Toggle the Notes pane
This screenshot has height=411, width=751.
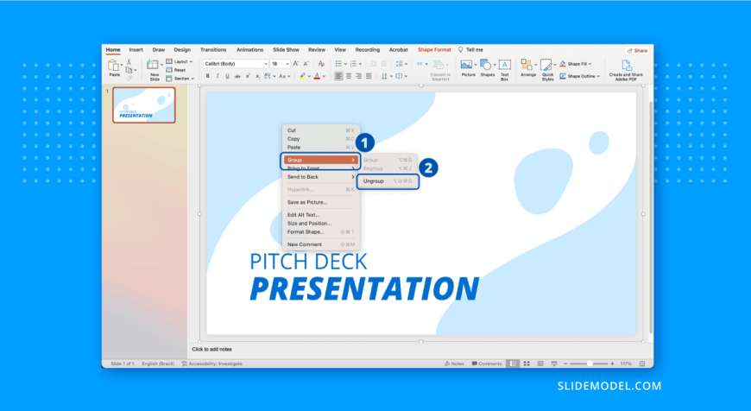455,364
